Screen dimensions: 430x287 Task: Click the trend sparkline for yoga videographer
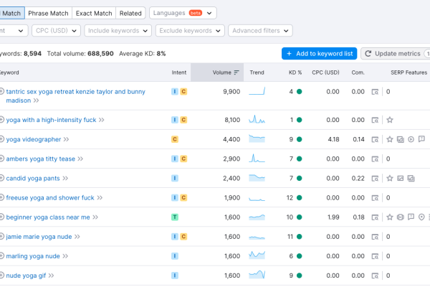(257, 138)
